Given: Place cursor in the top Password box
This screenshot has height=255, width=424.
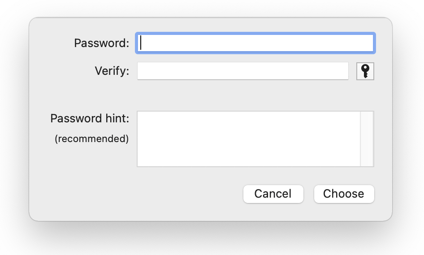Looking at the screenshot, I should coord(255,43).
